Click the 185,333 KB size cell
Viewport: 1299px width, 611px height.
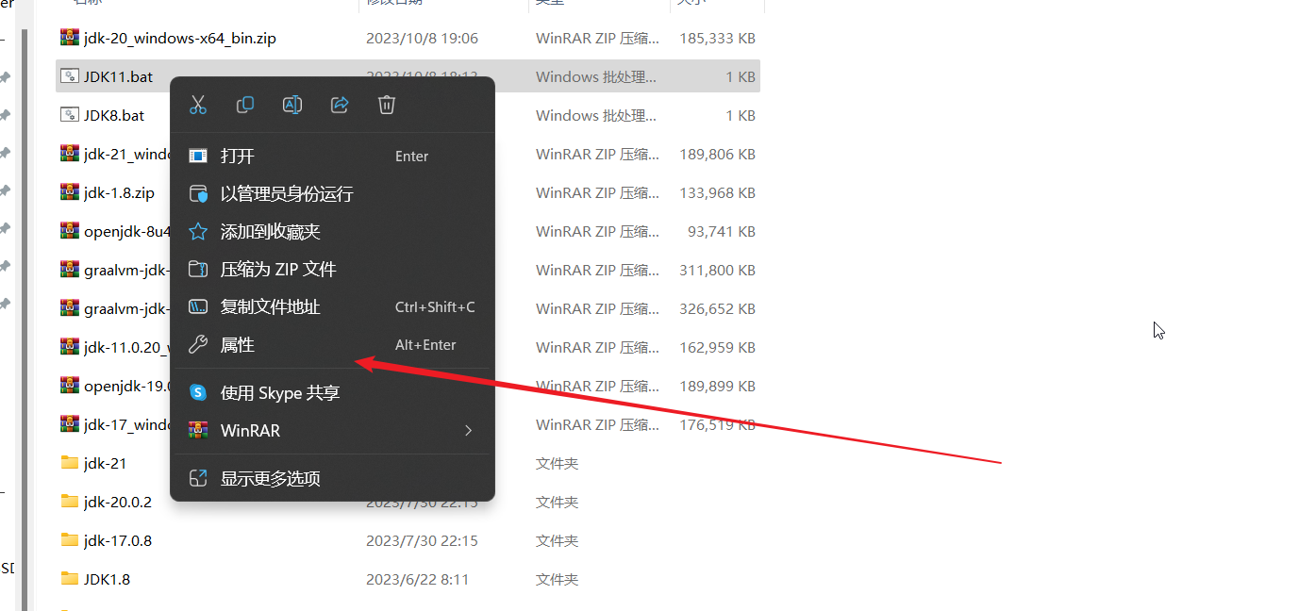click(x=717, y=39)
